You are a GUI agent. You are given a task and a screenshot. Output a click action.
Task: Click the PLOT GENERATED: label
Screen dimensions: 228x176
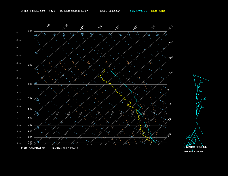pyautogui.click(x=34, y=148)
